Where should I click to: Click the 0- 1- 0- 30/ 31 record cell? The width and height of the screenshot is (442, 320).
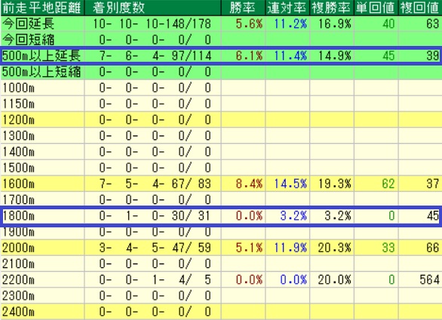tap(155, 216)
